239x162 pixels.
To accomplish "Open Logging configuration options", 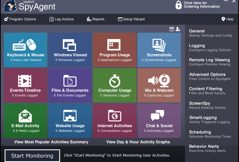I will pos(210,48).
